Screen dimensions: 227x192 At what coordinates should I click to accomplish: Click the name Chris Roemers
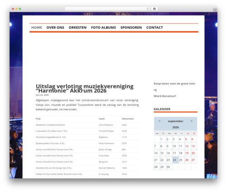coord(106,125)
